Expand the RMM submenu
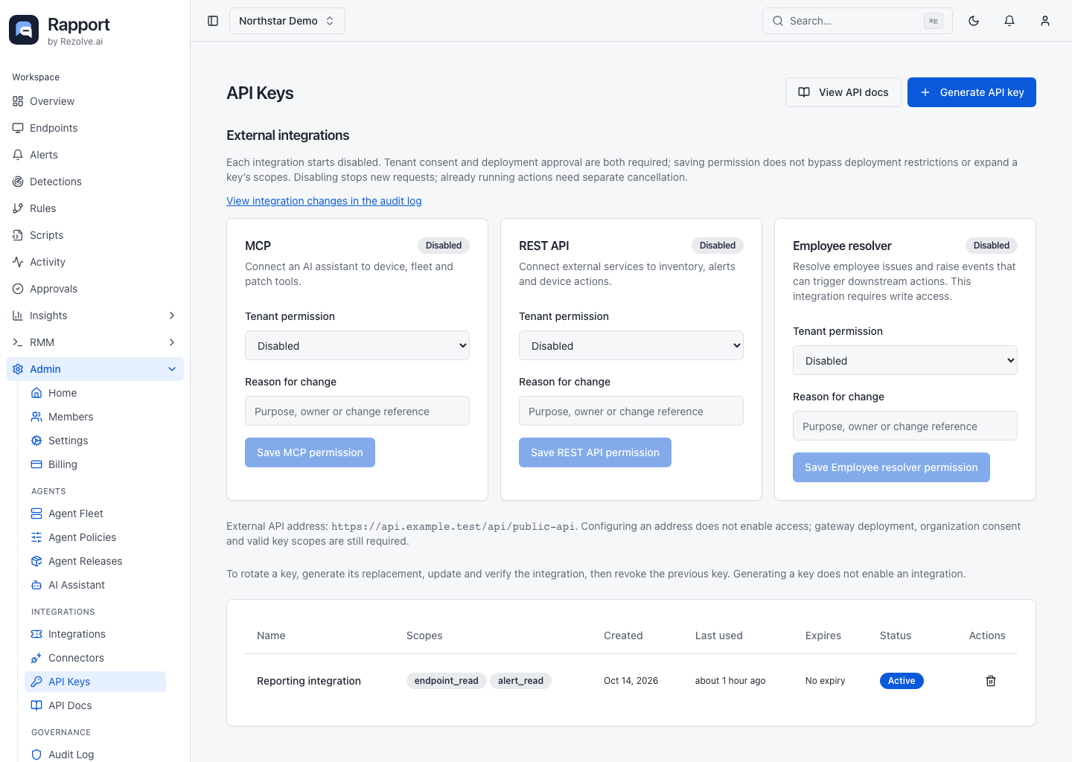The width and height of the screenshot is (1072, 762). click(x=95, y=342)
